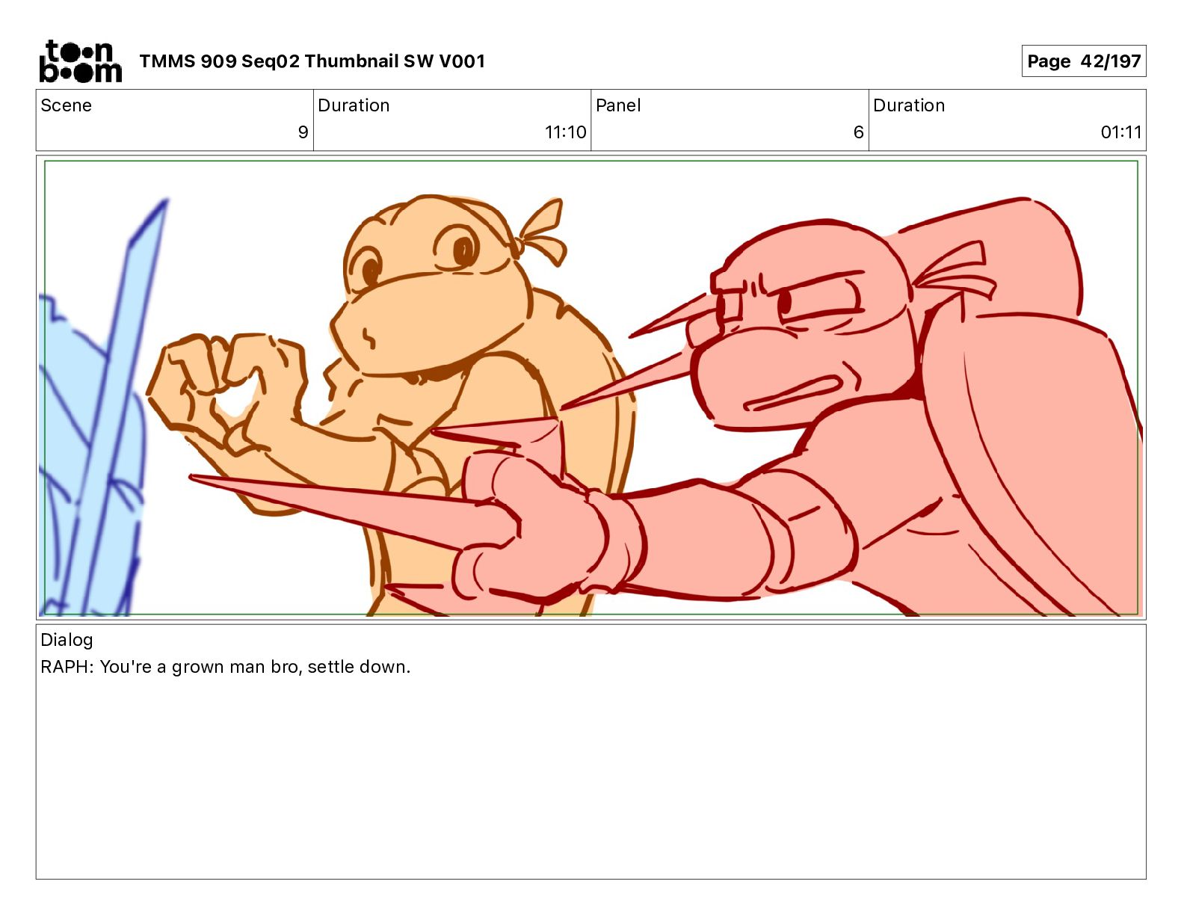This screenshot has width=1184, height=915.
Task: Select the 'Panel' label
Action: tap(618, 105)
